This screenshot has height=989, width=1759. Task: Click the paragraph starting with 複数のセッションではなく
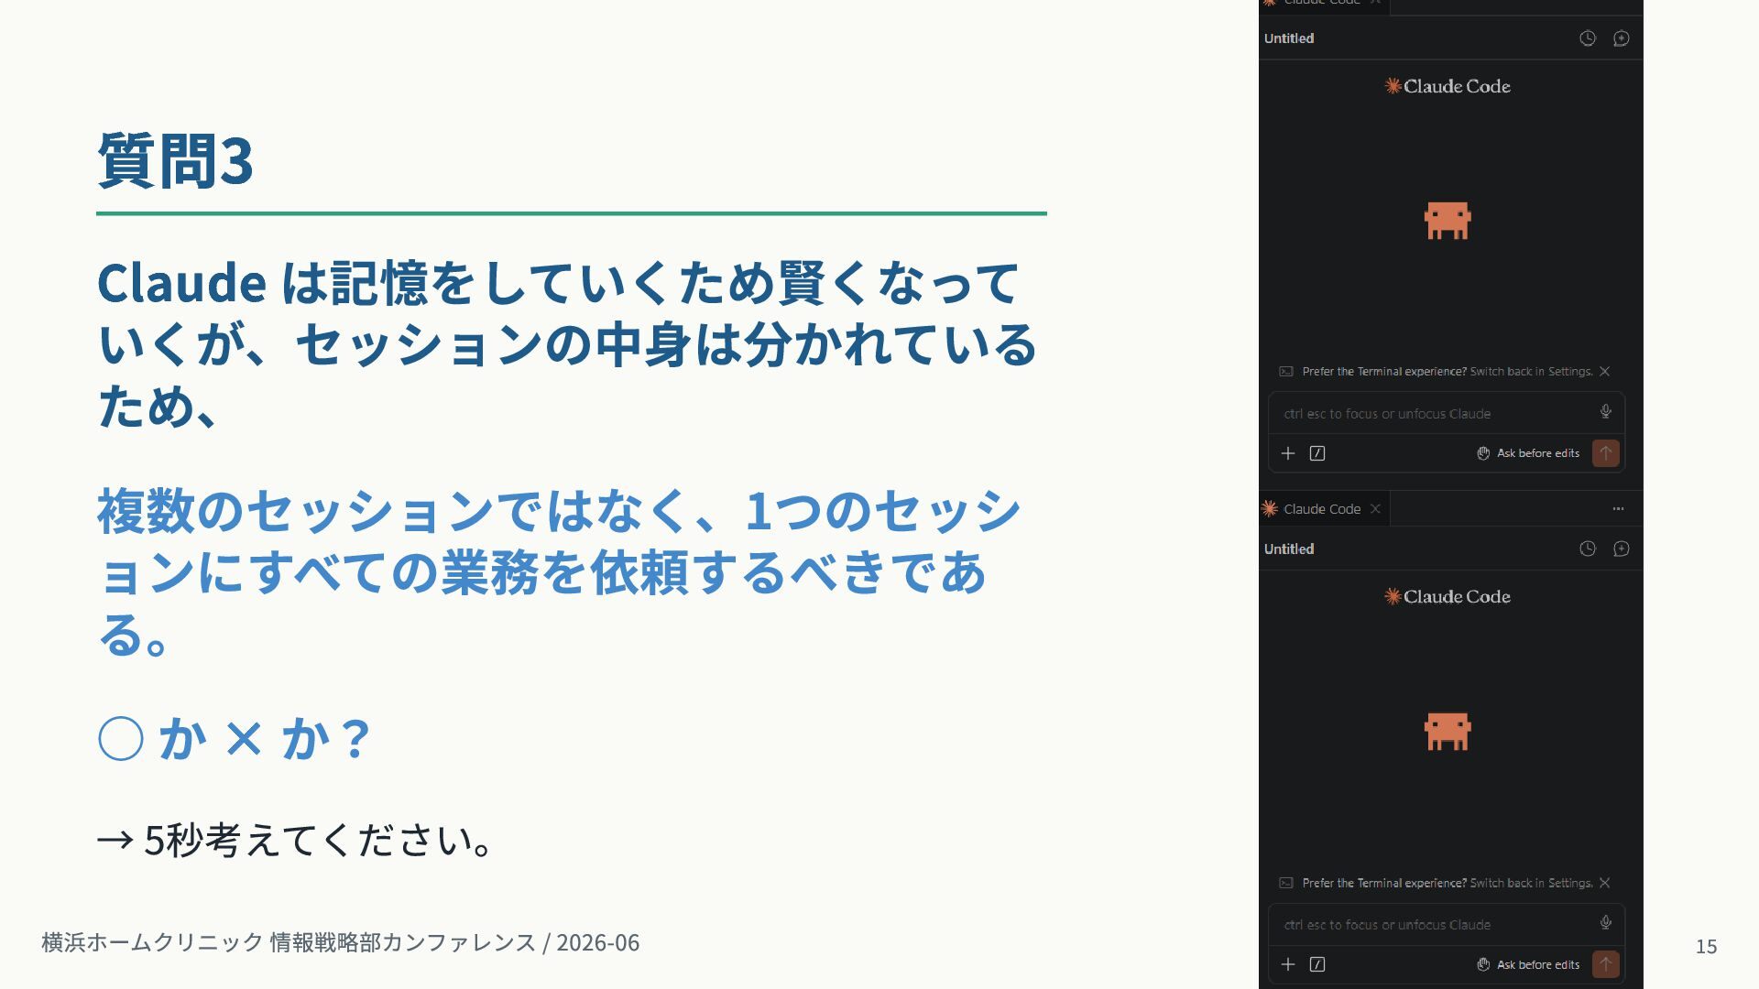click(559, 571)
